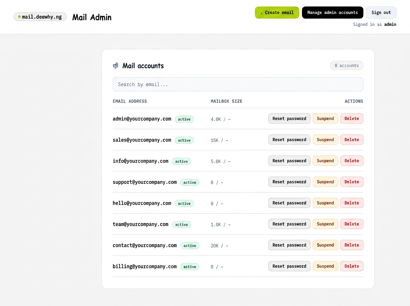Click the mailbox icon beside Mail accounts
410x306 pixels.
pos(116,66)
